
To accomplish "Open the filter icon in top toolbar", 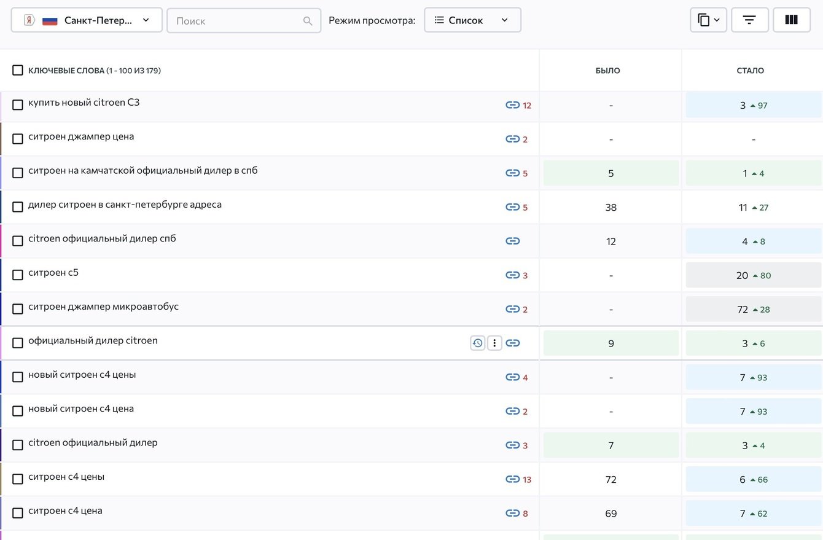I will [x=749, y=20].
